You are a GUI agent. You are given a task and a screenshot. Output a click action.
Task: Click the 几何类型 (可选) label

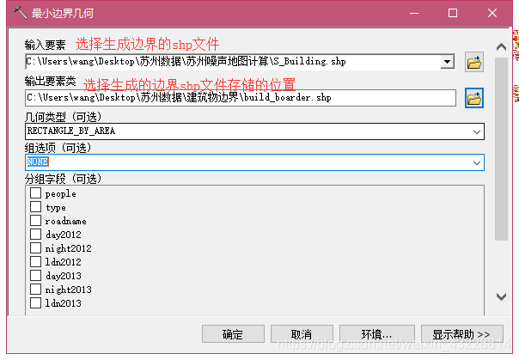(63, 117)
